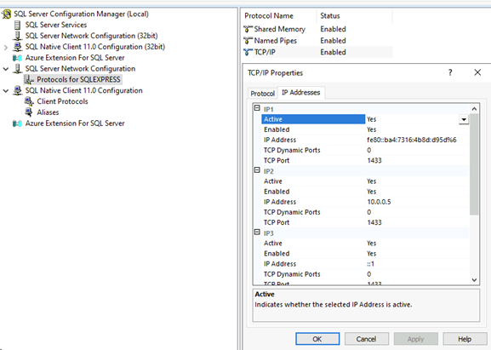Click the Enabled status of Named Pipes
This screenshot has width=491, height=350.
tap(333, 41)
